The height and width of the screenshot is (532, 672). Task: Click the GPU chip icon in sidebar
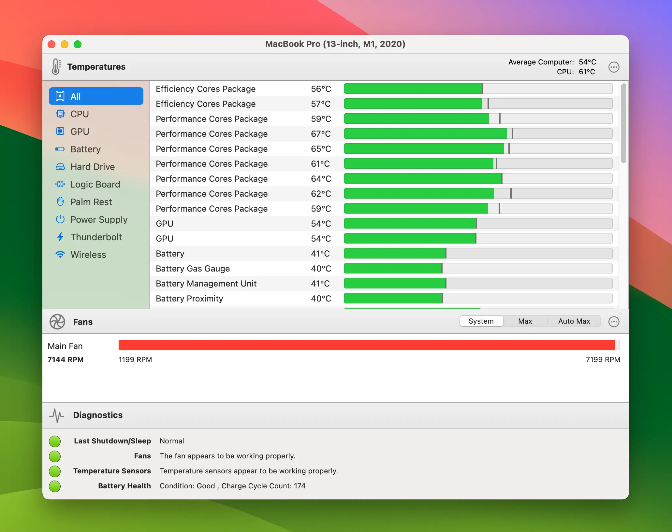click(x=60, y=132)
